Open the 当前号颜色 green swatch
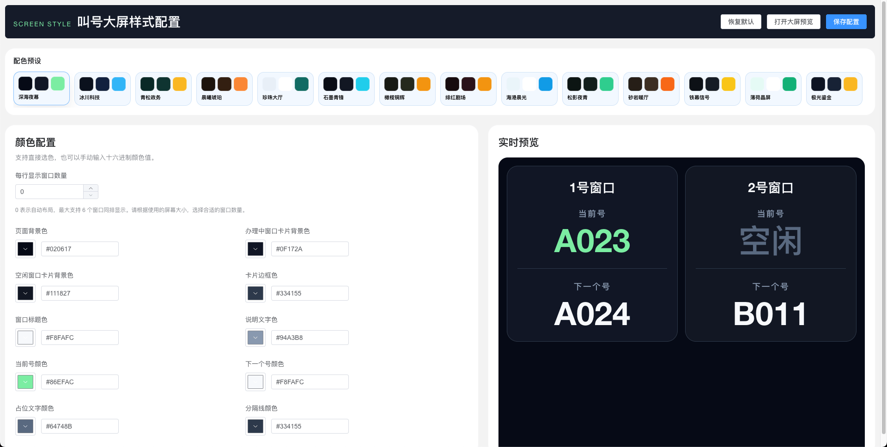Image resolution: width=887 pixels, height=447 pixels. pos(25,382)
